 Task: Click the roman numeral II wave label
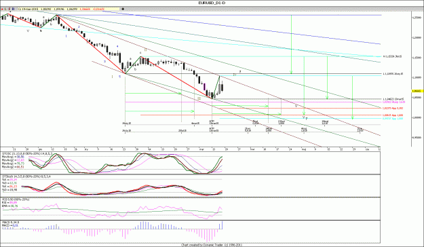(145, 50)
